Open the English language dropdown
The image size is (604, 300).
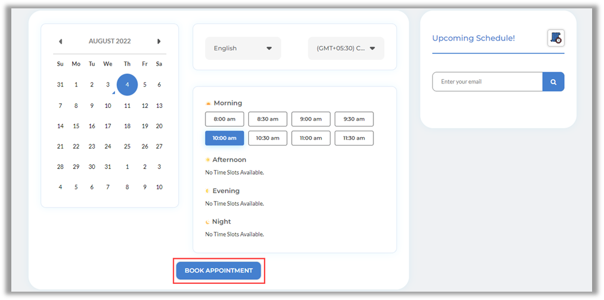(242, 48)
